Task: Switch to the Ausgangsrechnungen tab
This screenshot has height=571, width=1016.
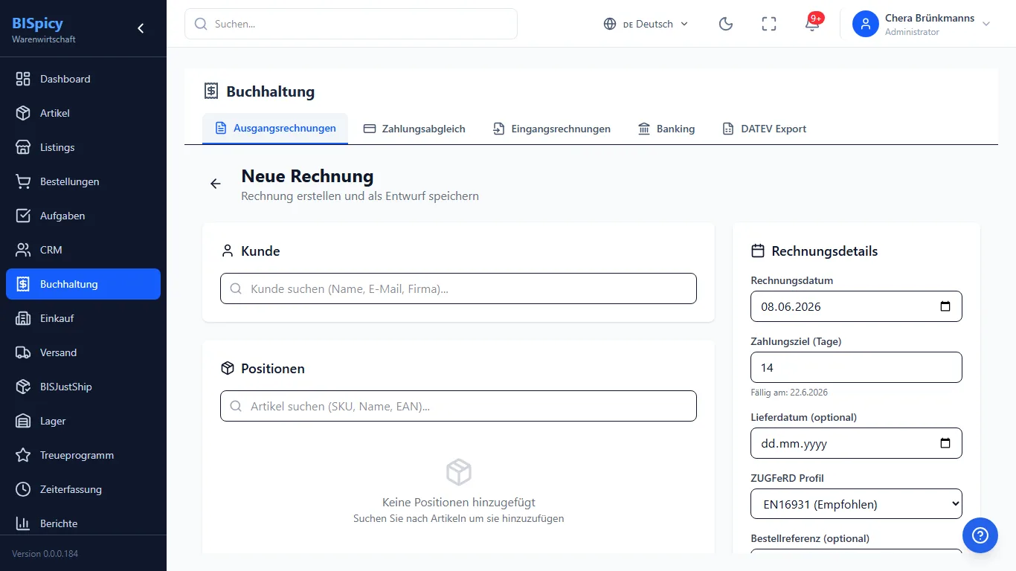Action: pyautogui.click(x=275, y=128)
